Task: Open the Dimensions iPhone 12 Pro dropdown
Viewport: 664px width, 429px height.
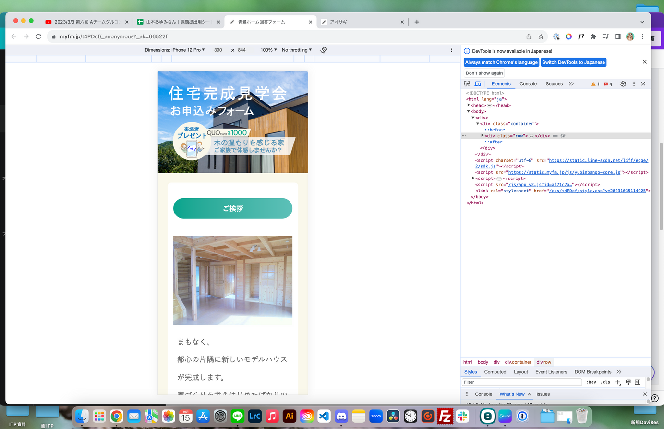Action: point(175,50)
